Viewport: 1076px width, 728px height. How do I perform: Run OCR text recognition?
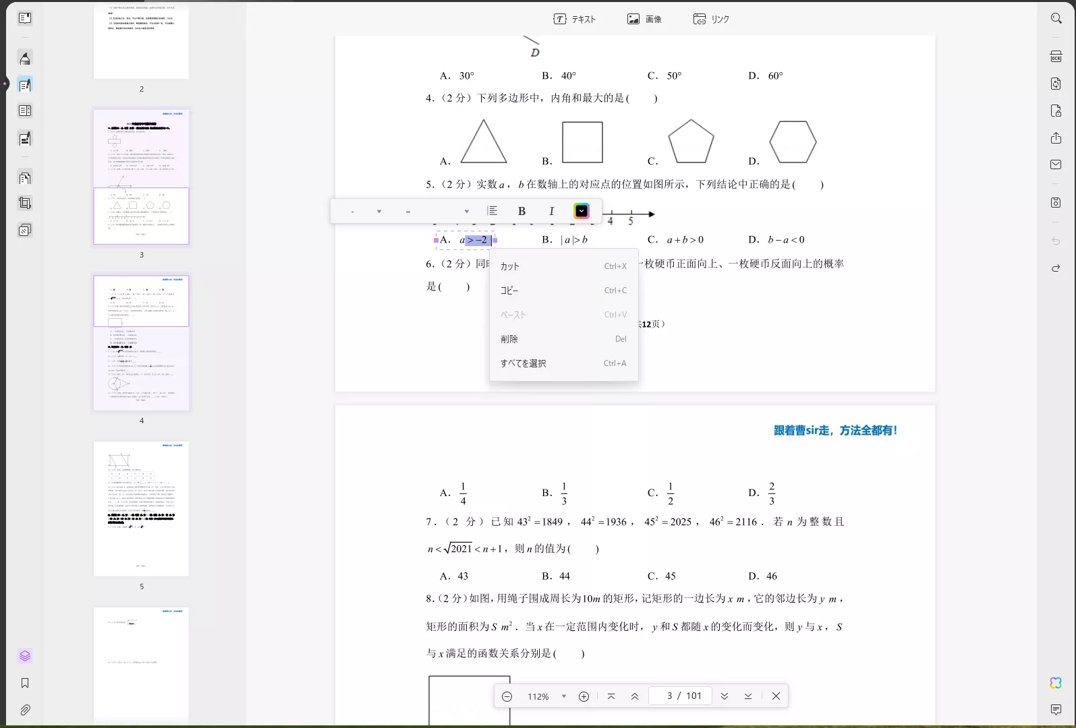[x=1056, y=57]
